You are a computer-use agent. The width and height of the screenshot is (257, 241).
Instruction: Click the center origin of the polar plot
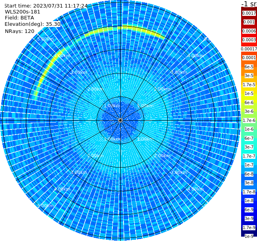pyautogui.click(x=120, y=120)
